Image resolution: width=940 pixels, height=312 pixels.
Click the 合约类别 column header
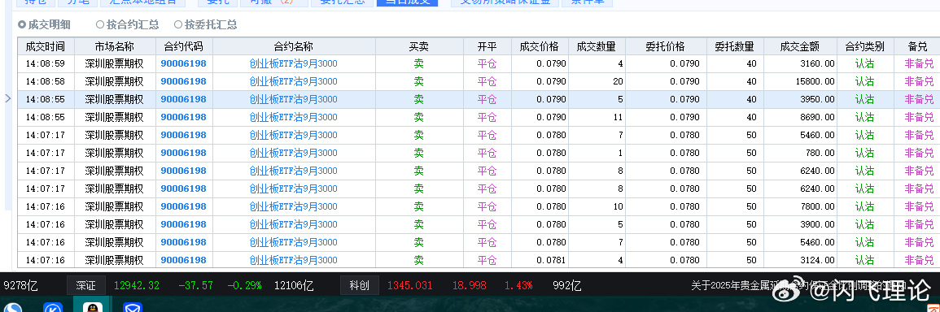865,46
